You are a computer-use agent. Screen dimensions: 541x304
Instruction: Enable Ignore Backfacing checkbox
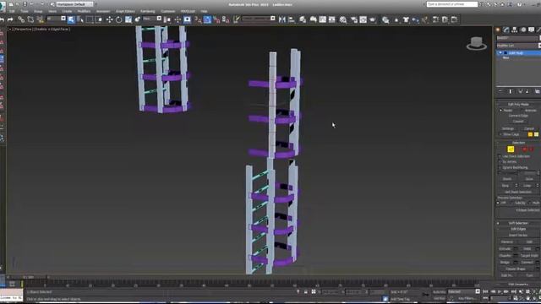pyautogui.click(x=500, y=167)
